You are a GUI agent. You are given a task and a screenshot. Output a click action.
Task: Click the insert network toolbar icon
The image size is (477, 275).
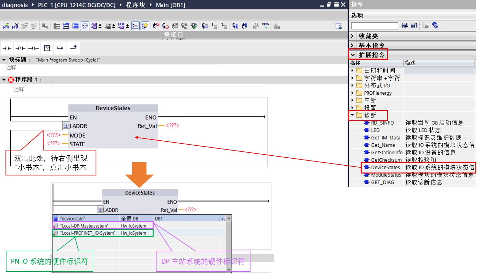(6, 26)
